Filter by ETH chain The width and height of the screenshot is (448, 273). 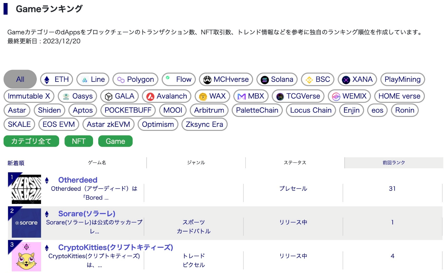click(57, 79)
